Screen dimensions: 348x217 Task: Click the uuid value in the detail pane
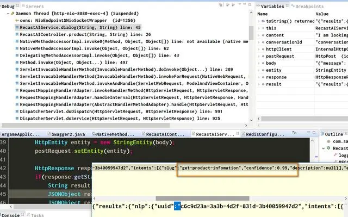pyautogui.click(x=239, y=206)
